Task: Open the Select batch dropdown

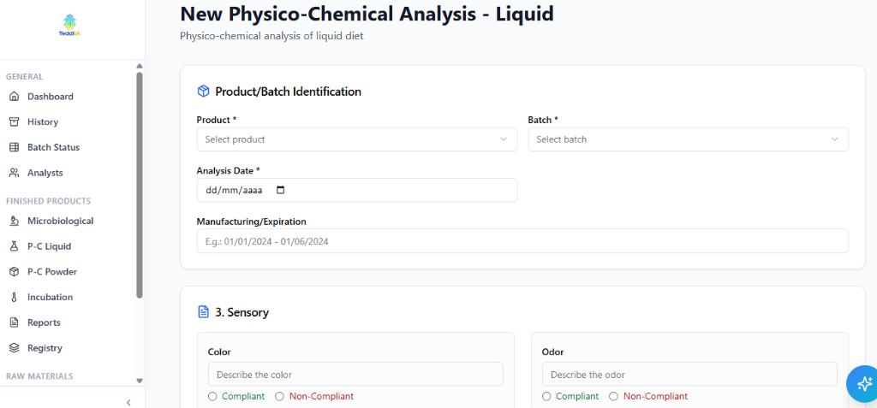Action: point(688,139)
